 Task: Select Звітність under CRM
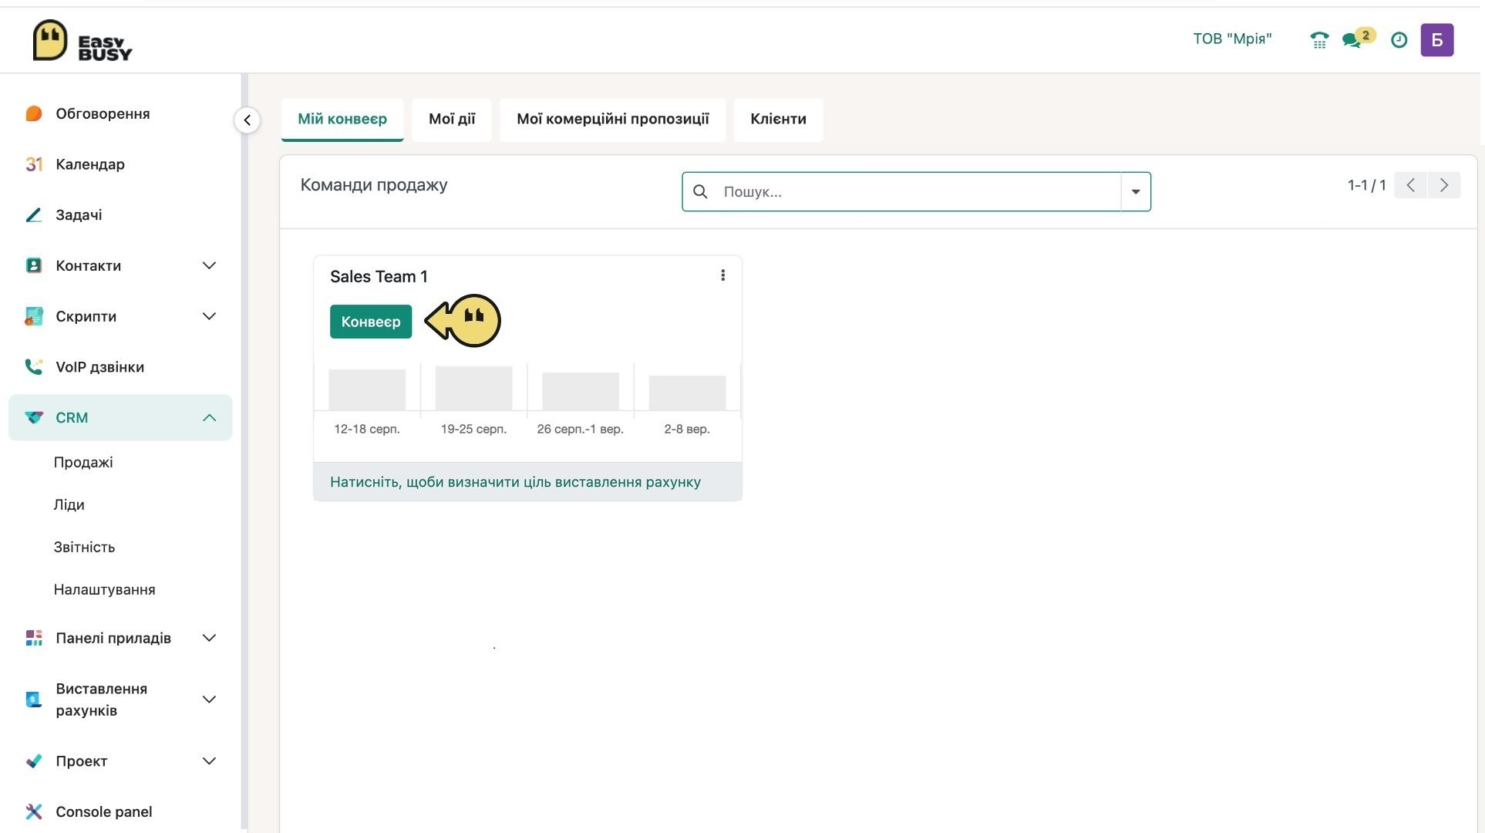[84, 547]
